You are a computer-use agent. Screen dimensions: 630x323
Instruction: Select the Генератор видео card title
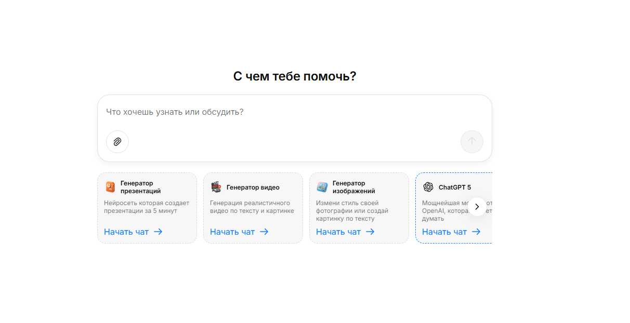253,187
